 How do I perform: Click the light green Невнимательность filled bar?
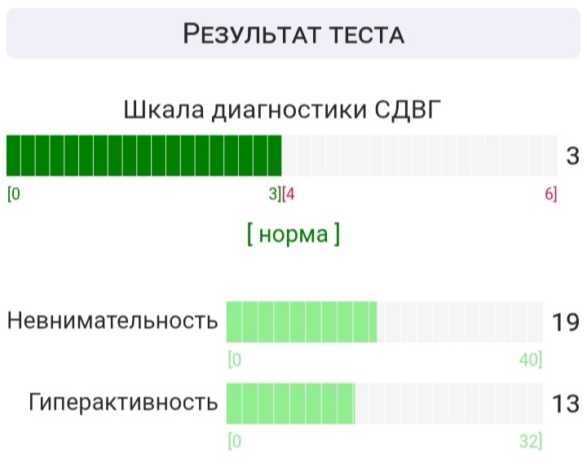(302, 322)
